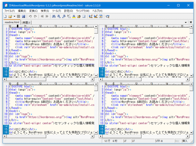Open the ファイル(F) menu
Image resolution: width=196 pixels, height=146 pixels.
10,11
